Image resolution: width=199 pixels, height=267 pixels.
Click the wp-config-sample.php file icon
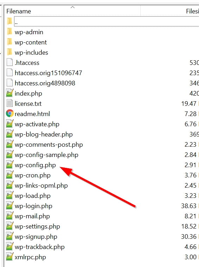[x=9, y=154]
